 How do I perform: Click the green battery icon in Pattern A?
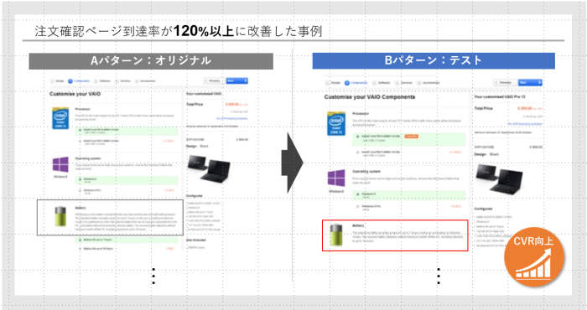point(60,216)
